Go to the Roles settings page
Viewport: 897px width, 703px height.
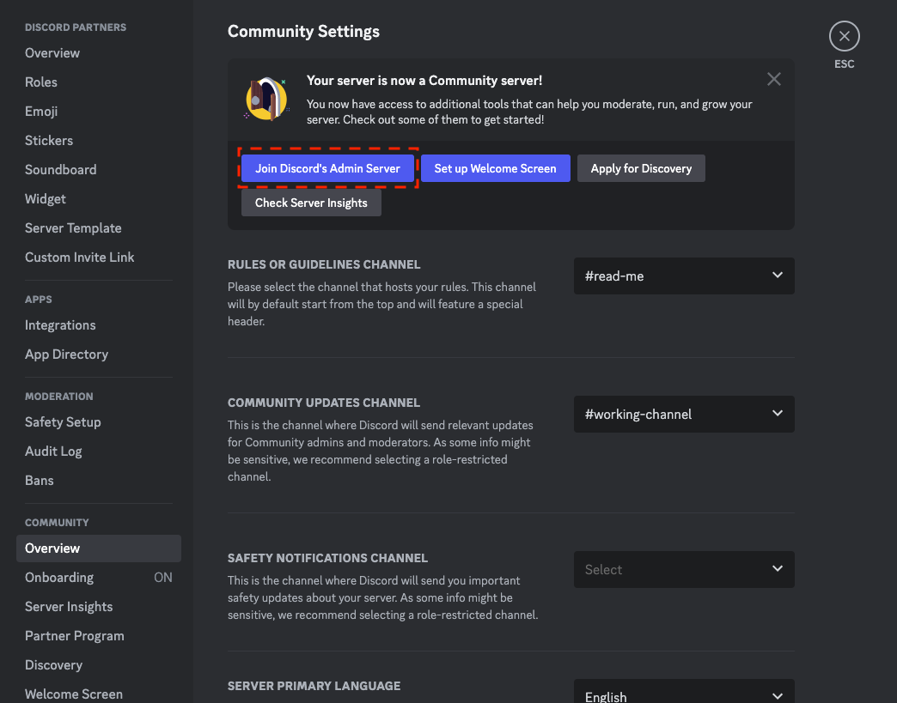pyautogui.click(x=41, y=82)
